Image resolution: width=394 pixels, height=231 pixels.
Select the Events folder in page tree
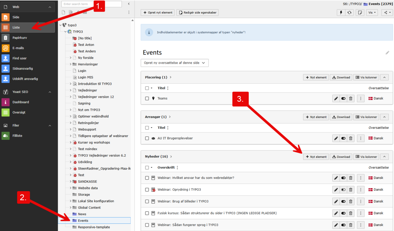point(83,221)
